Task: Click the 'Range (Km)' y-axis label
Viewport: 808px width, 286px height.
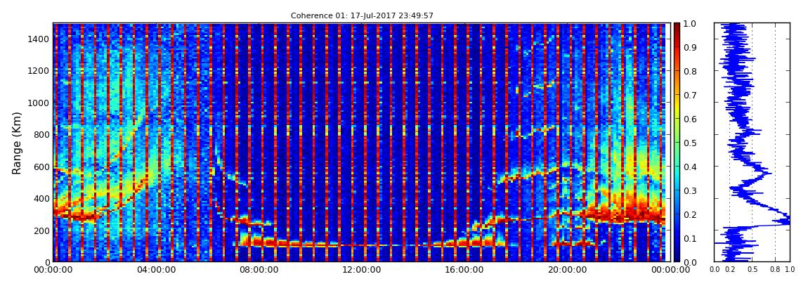Action: (17, 143)
